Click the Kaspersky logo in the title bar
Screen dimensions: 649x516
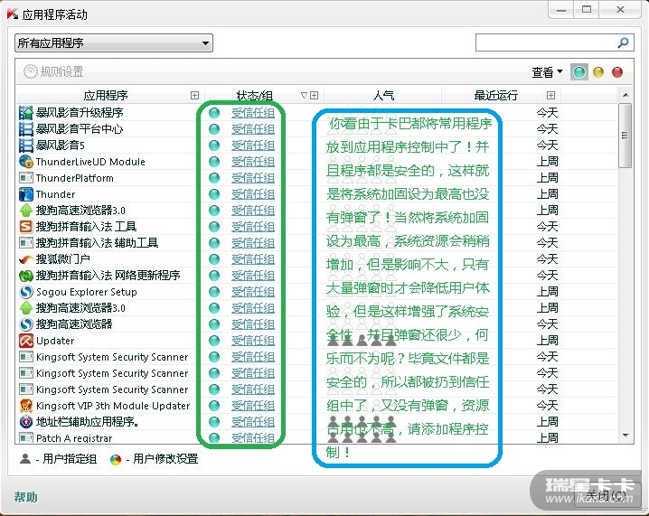(13, 14)
